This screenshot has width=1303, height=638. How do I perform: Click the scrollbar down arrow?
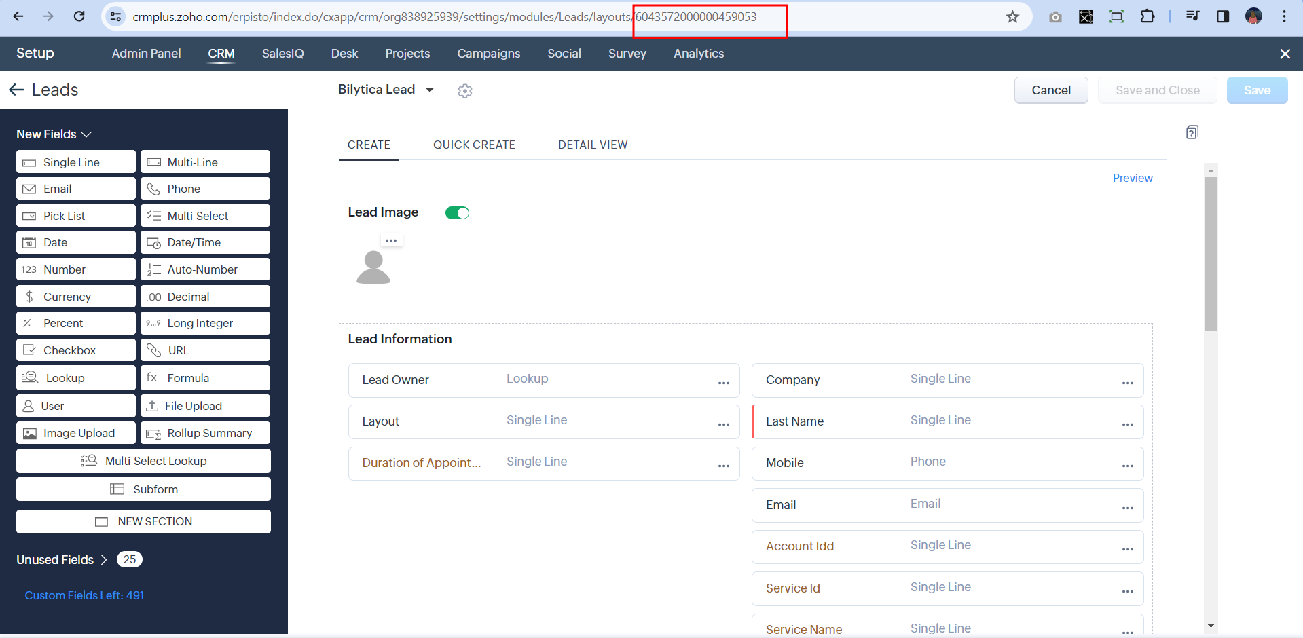click(x=1210, y=626)
